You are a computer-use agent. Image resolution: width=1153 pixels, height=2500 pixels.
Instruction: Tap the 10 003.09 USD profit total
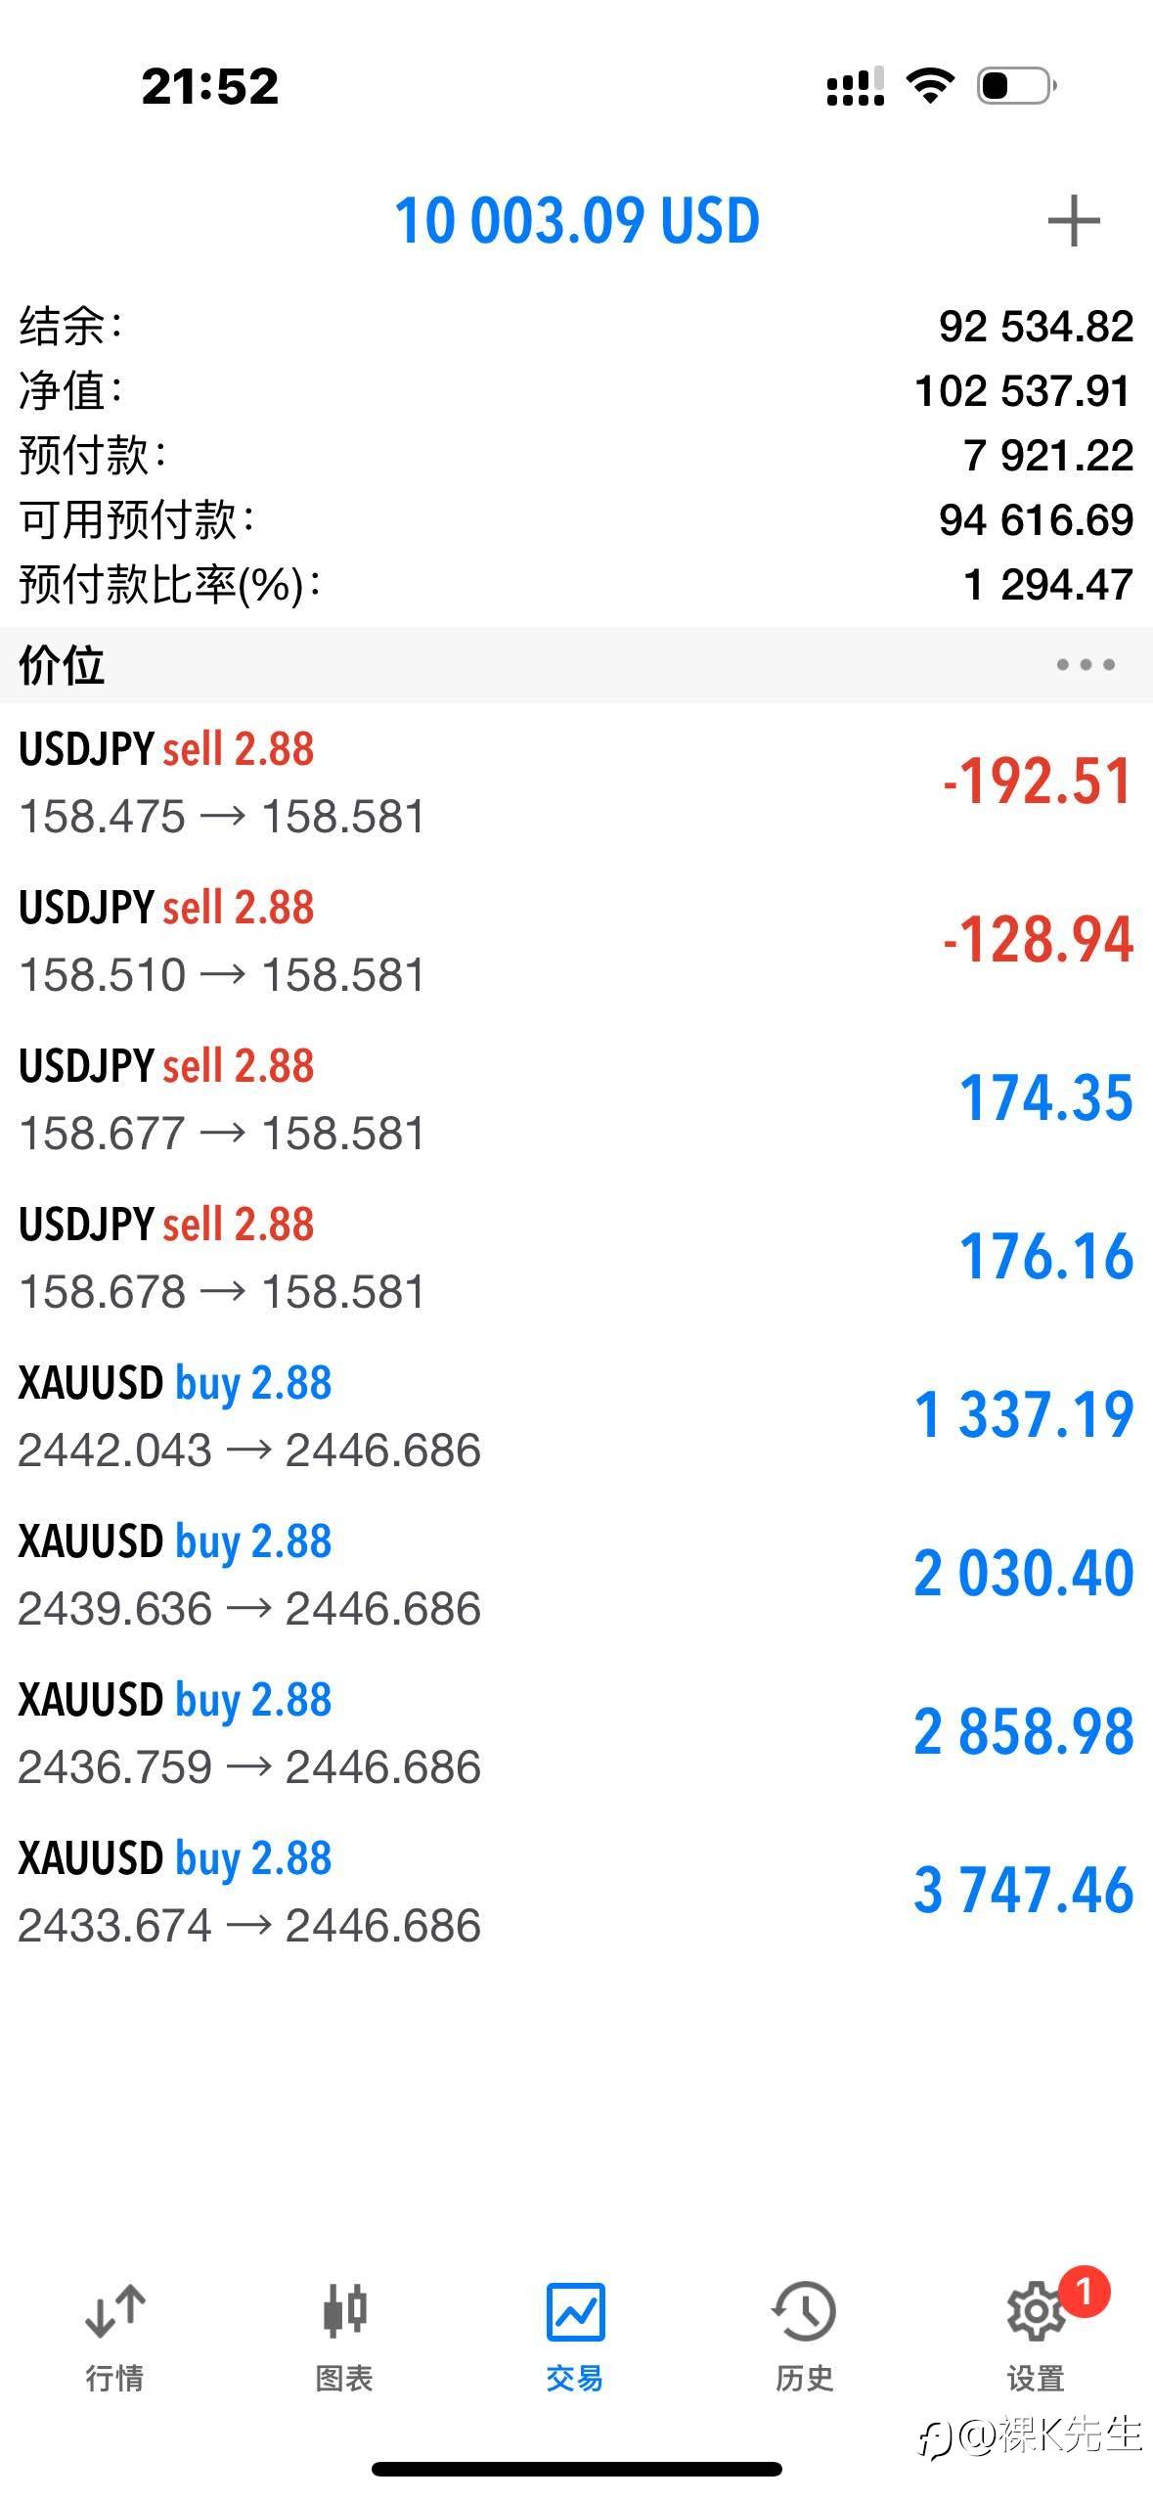(x=577, y=221)
